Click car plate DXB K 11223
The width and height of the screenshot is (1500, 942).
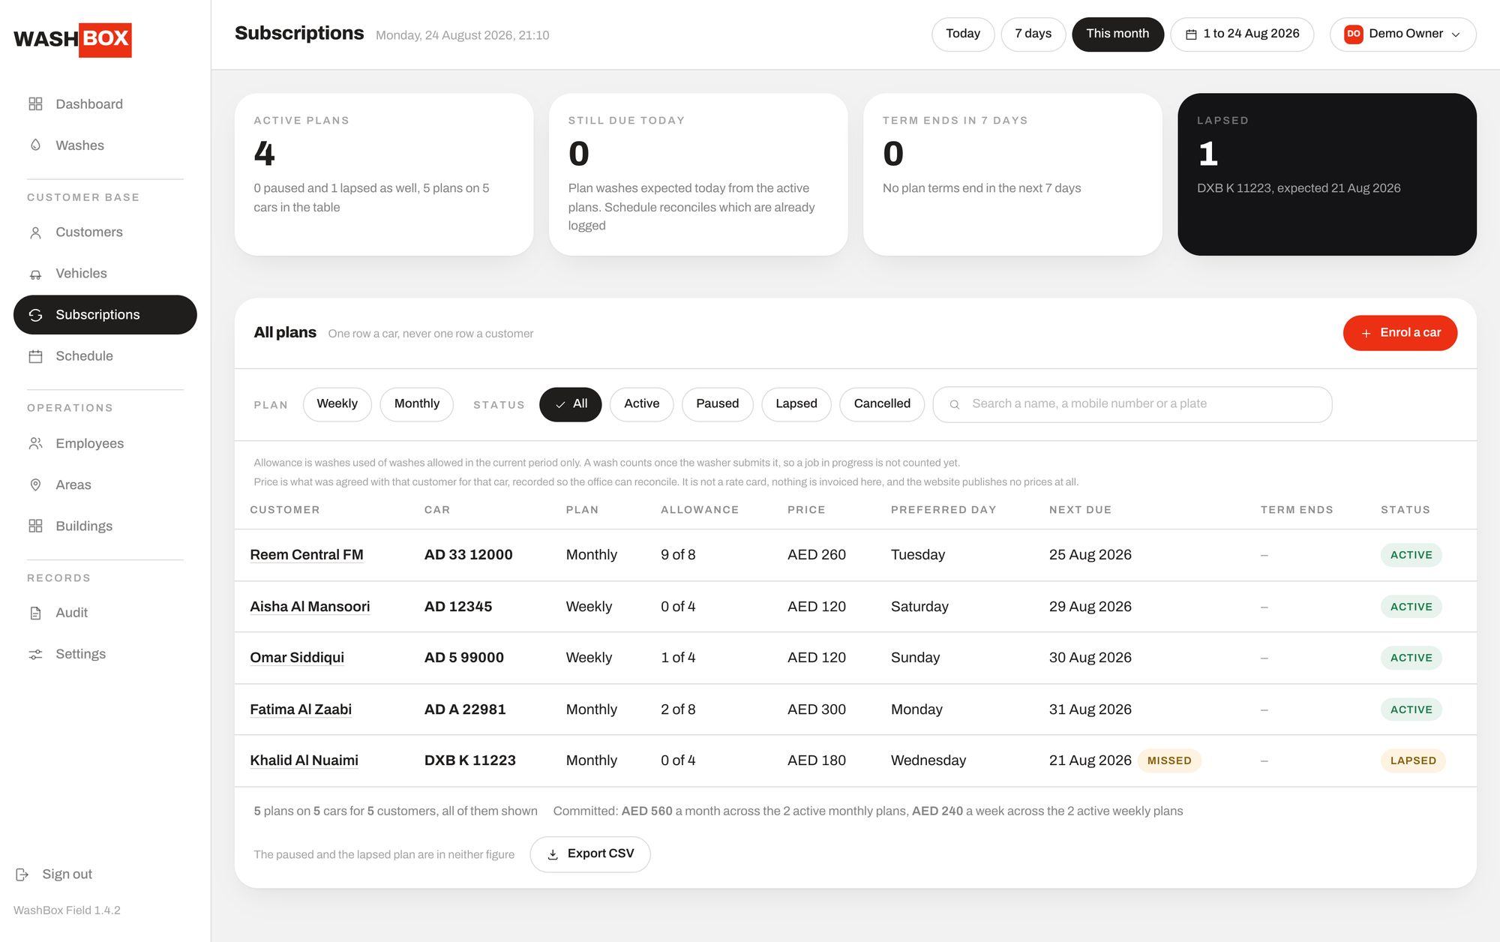click(x=469, y=760)
